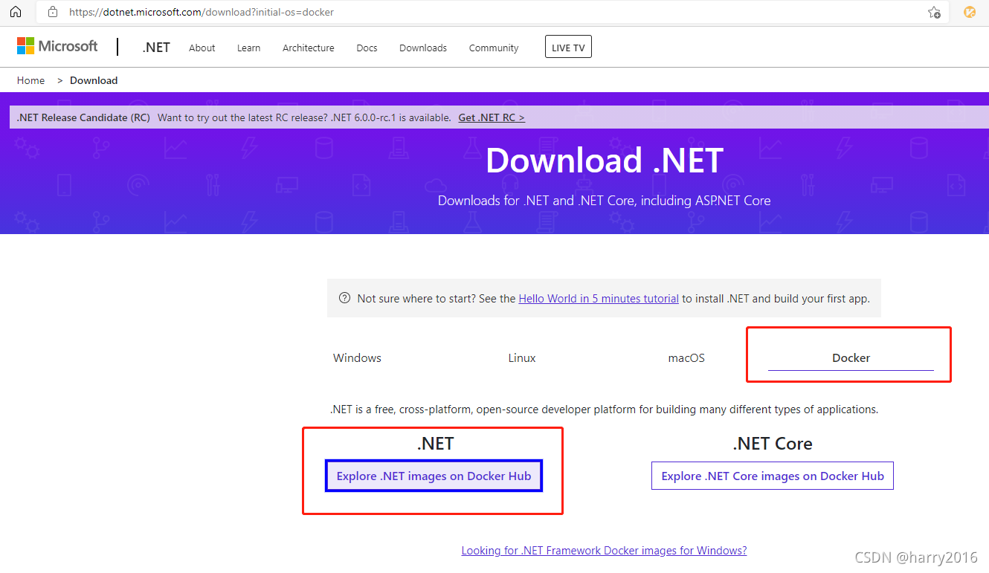The image size is (989, 573).
Task: Switch to the Windows tab
Action: click(x=357, y=357)
